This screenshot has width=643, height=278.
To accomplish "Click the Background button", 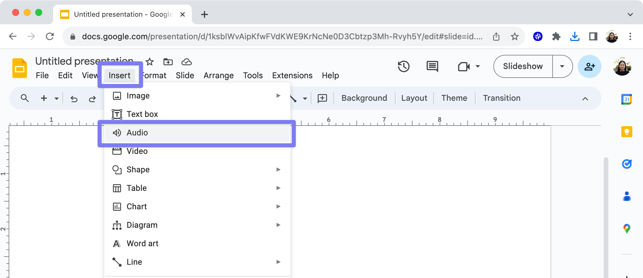I will 364,98.
